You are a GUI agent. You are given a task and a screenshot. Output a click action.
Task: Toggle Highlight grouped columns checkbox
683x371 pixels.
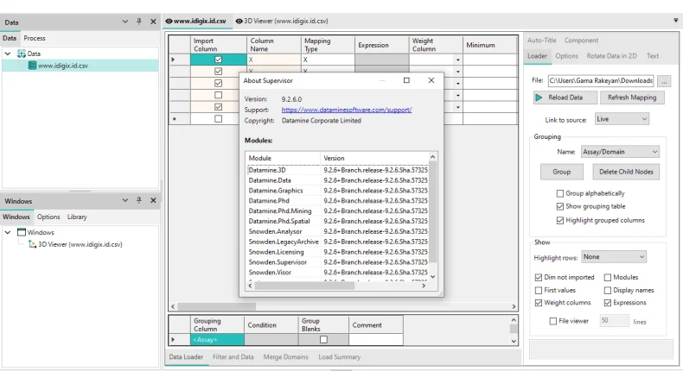(x=560, y=221)
